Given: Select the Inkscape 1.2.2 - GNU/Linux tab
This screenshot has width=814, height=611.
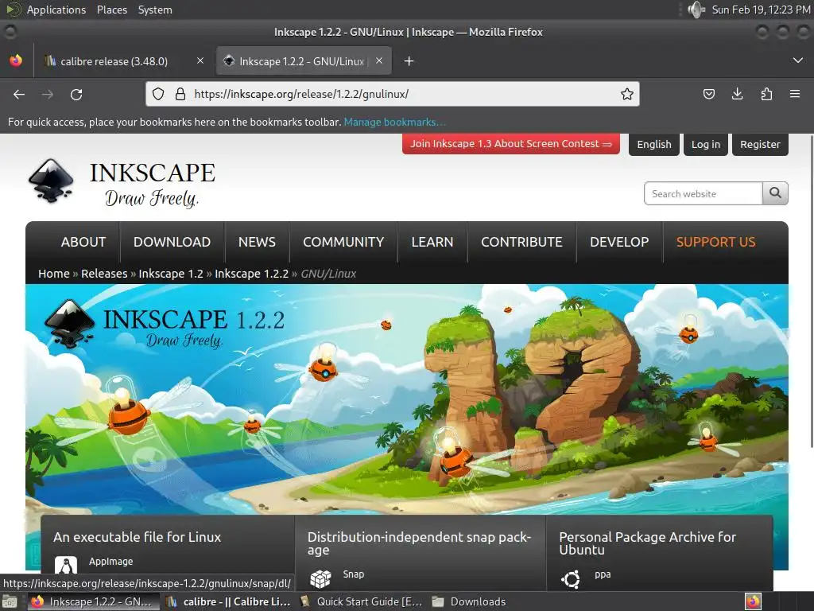Looking at the screenshot, I should (304, 61).
